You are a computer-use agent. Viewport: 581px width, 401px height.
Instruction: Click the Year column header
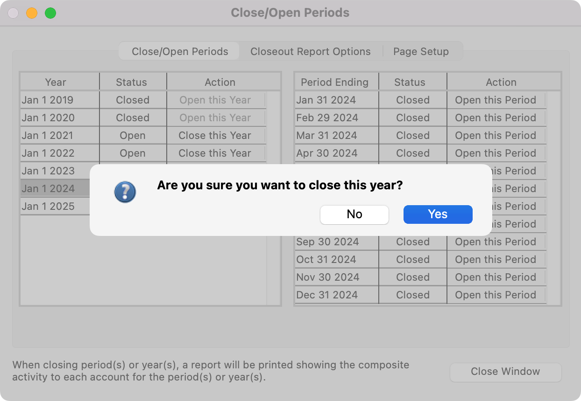(x=56, y=83)
